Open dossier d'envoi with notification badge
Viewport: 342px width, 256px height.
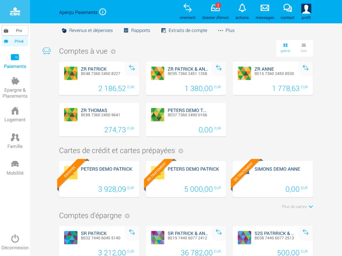[215, 9]
